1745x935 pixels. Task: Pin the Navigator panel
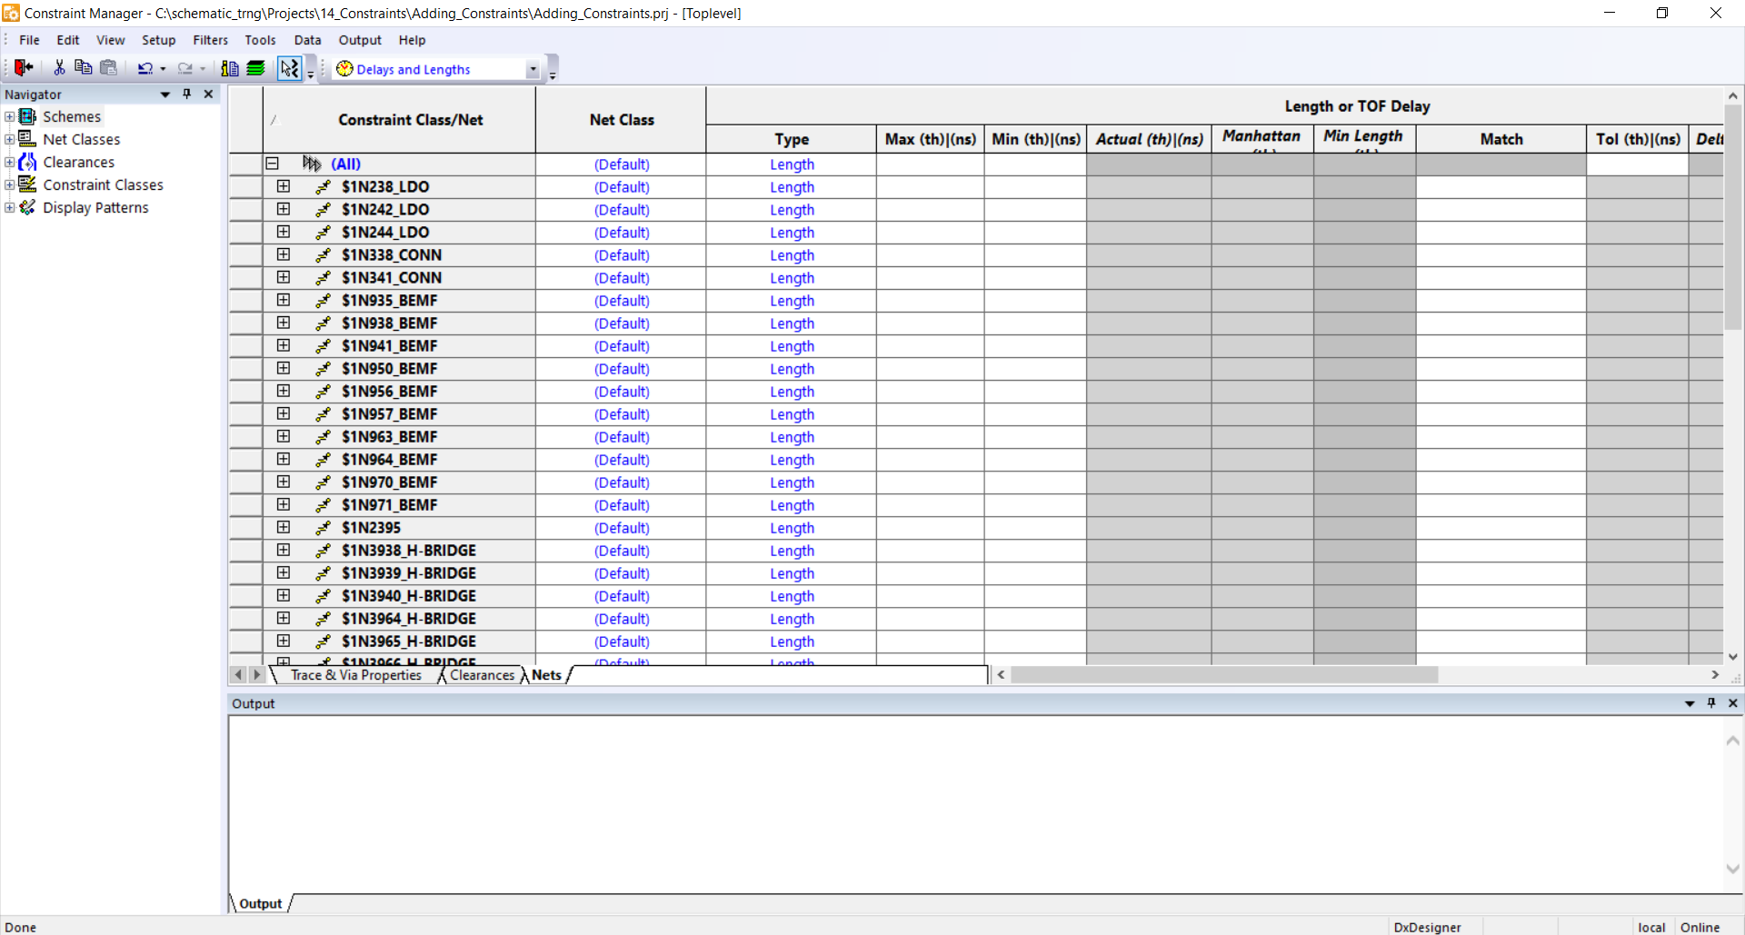[x=187, y=94]
